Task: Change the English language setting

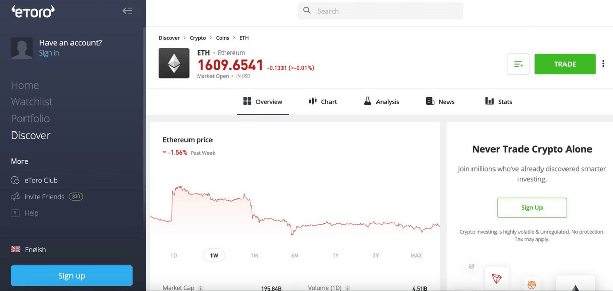Action: pos(35,249)
